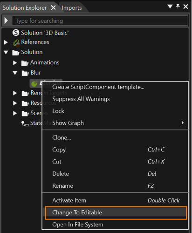
Task: Click the Animations folder icon
Action: [x=25, y=63]
